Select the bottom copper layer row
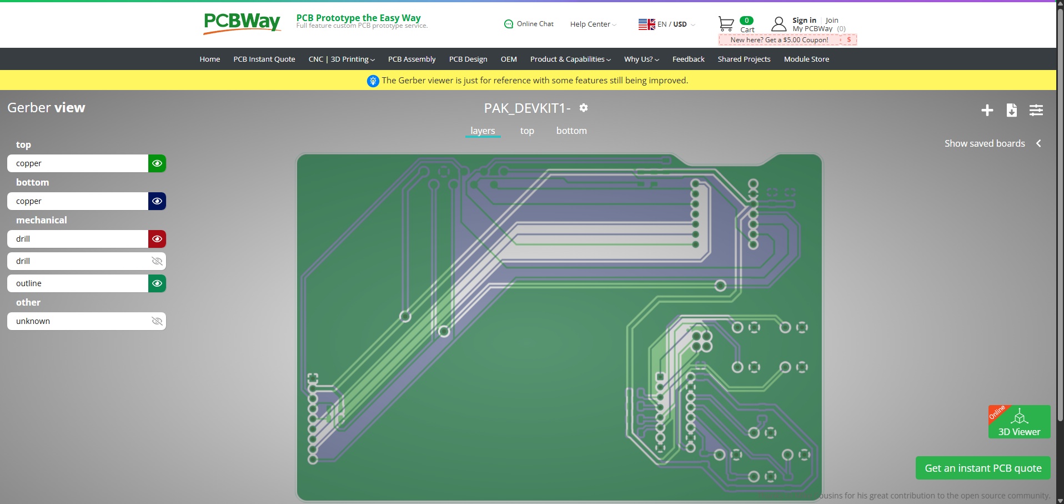Screen dimensions: 1064x504 pyautogui.click(x=78, y=201)
